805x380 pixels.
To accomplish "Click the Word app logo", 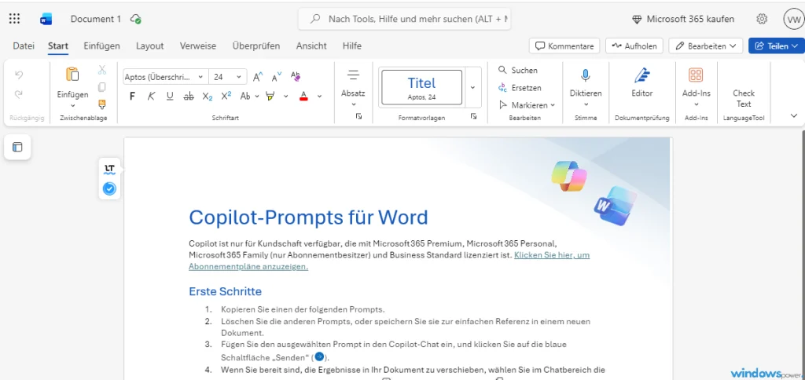I will 46,19.
